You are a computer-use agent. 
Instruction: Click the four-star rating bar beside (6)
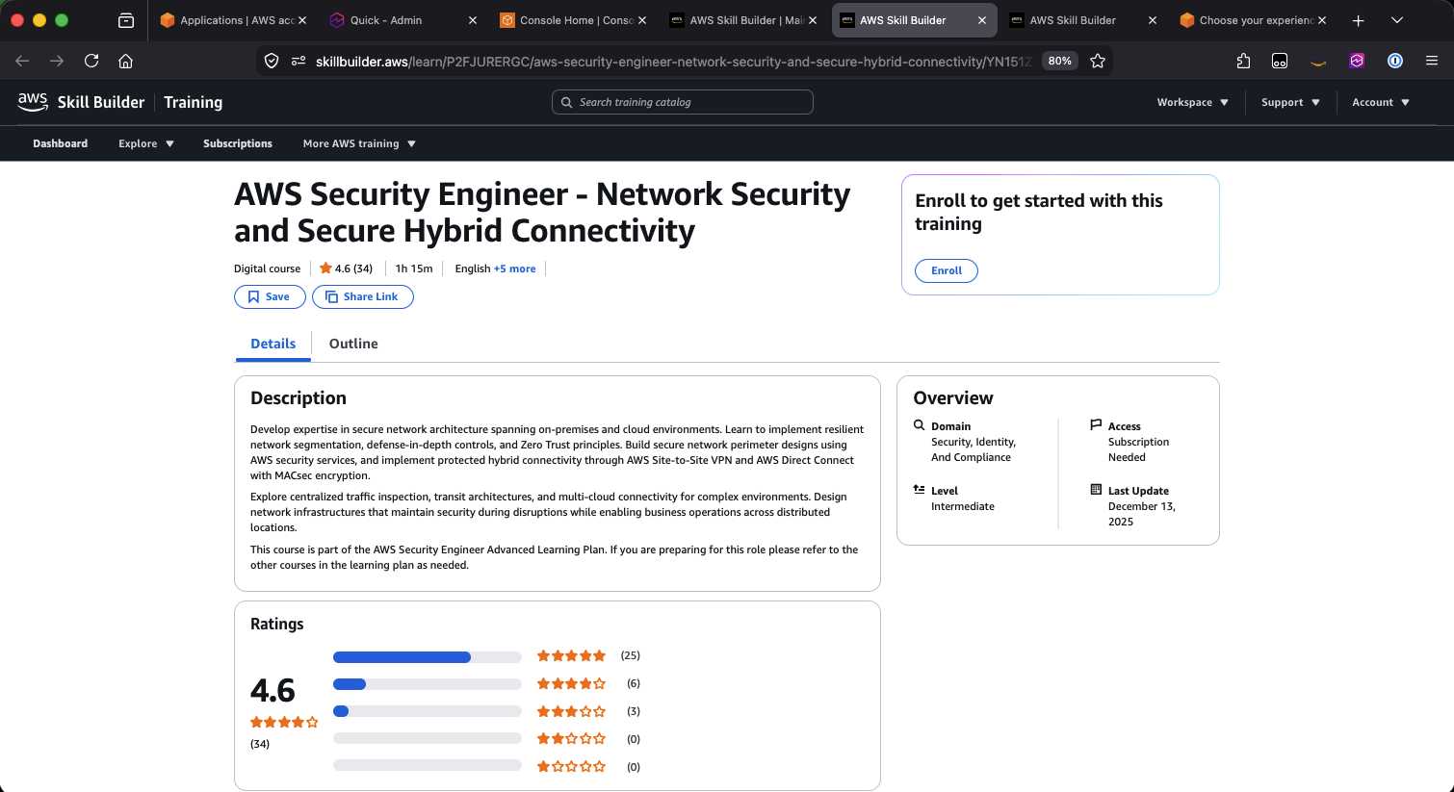tap(428, 684)
